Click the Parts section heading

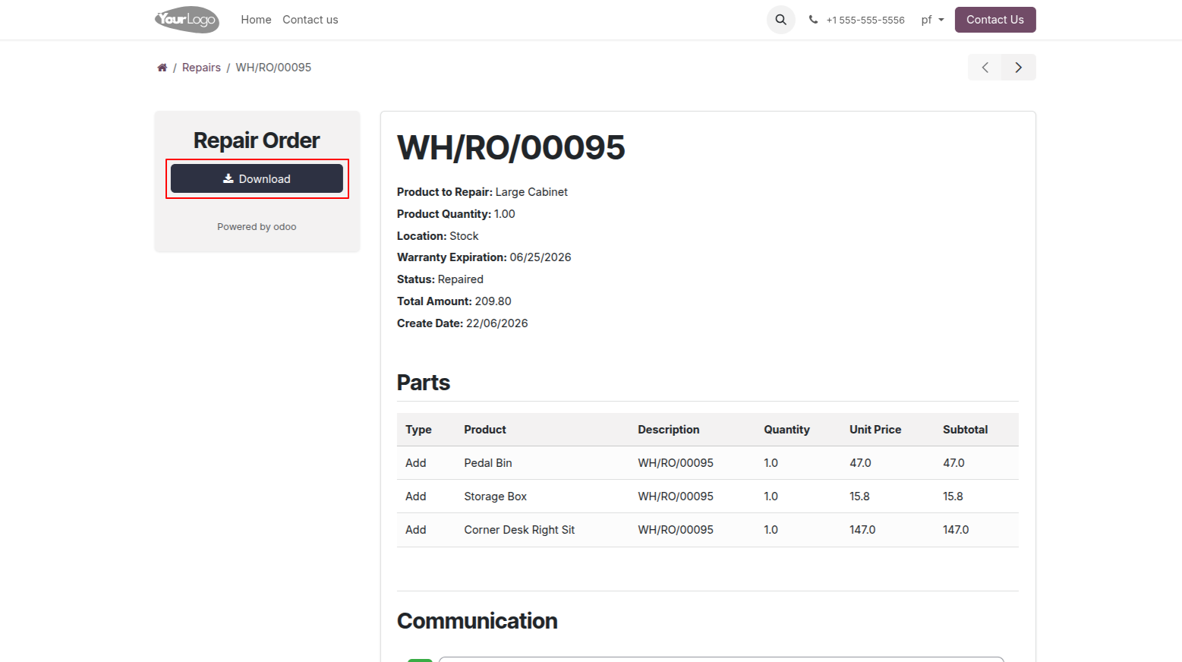click(424, 383)
